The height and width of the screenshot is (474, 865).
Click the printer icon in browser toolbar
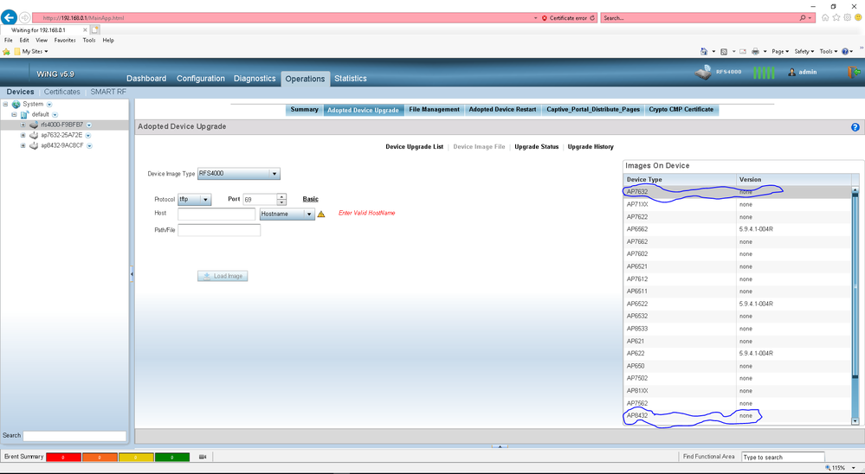coord(755,52)
